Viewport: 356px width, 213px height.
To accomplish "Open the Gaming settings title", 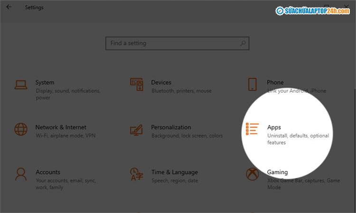I will 278,172.
